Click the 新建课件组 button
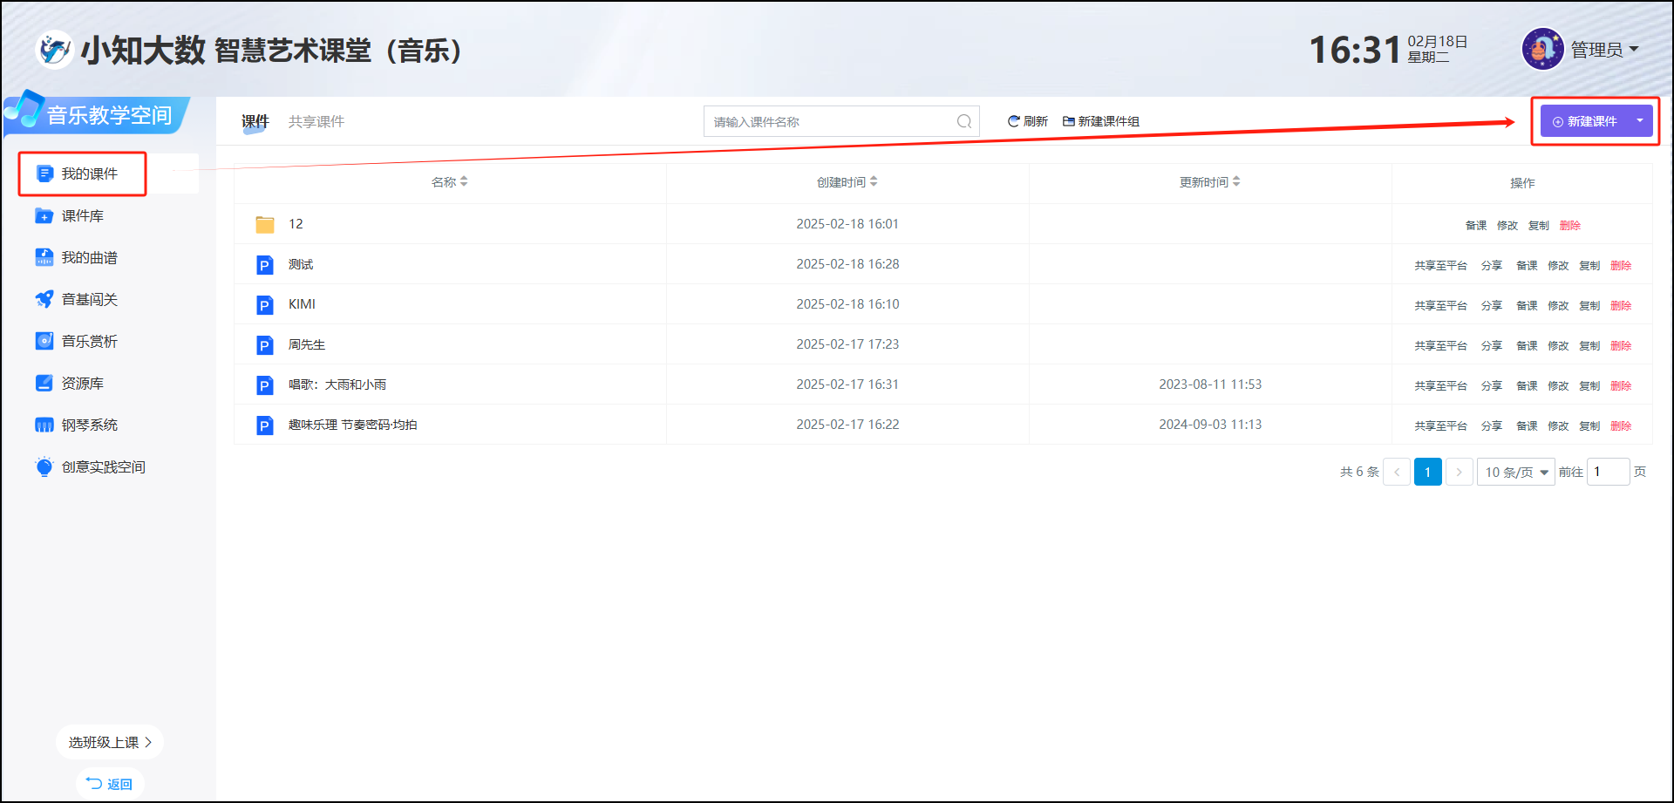Image resolution: width=1674 pixels, height=803 pixels. coord(1101,121)
